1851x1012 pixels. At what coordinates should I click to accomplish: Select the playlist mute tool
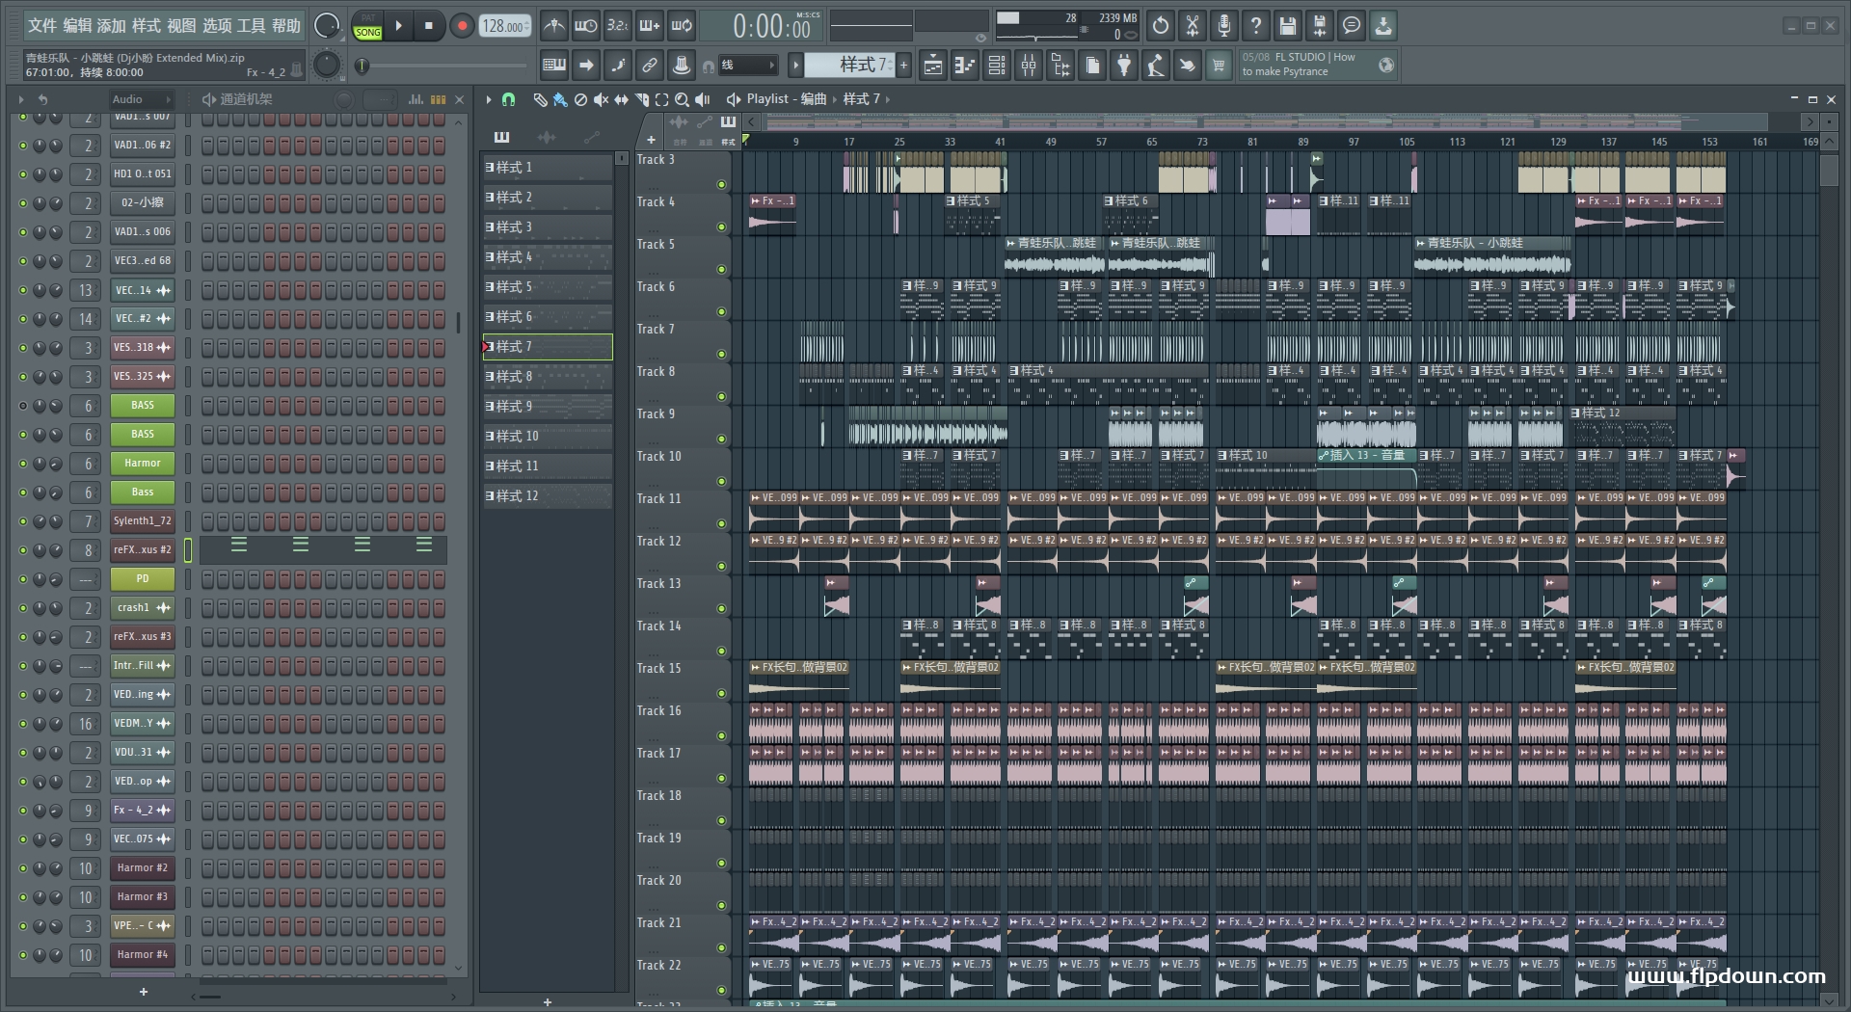tap(601, 99)
